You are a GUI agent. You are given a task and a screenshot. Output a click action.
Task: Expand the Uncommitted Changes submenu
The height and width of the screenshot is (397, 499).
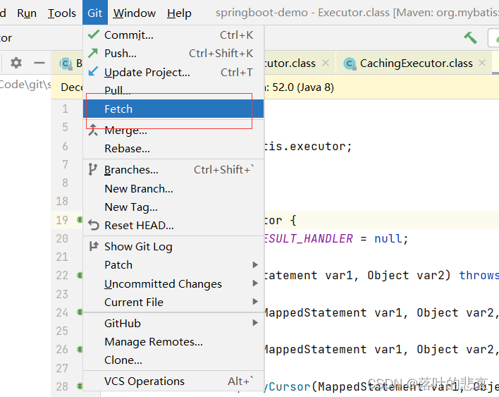[x=173, y=283]
